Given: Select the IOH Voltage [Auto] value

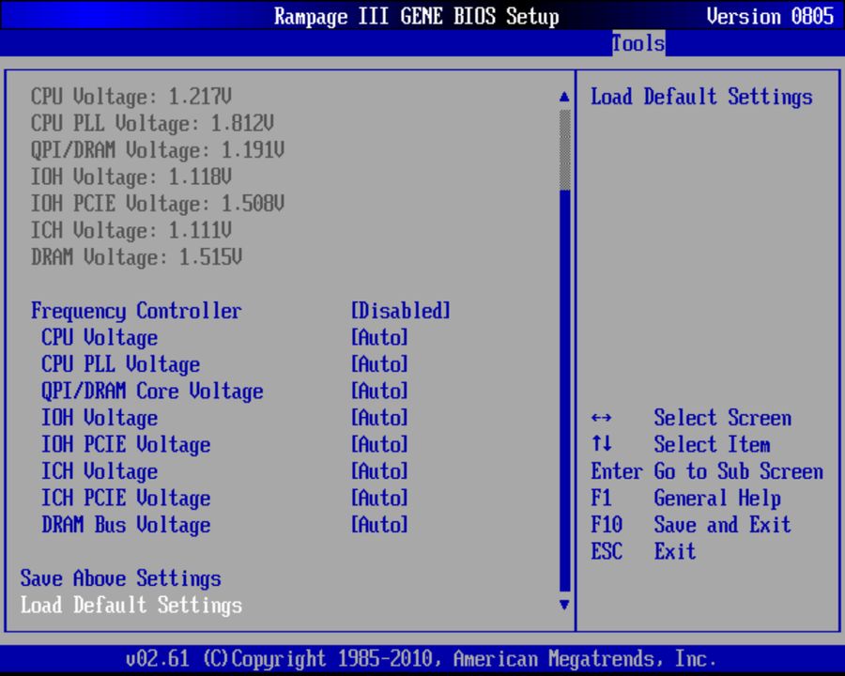Looking at the screenshot, I should tap(379, 418).
